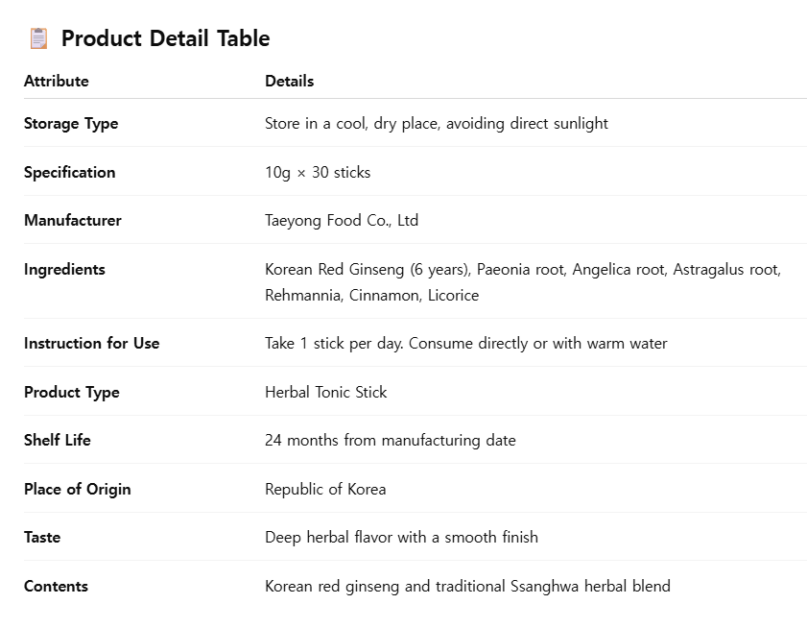807x628 pixels.
Task: Click the Product Detail Table heading
Action: [x=165, y=38]
